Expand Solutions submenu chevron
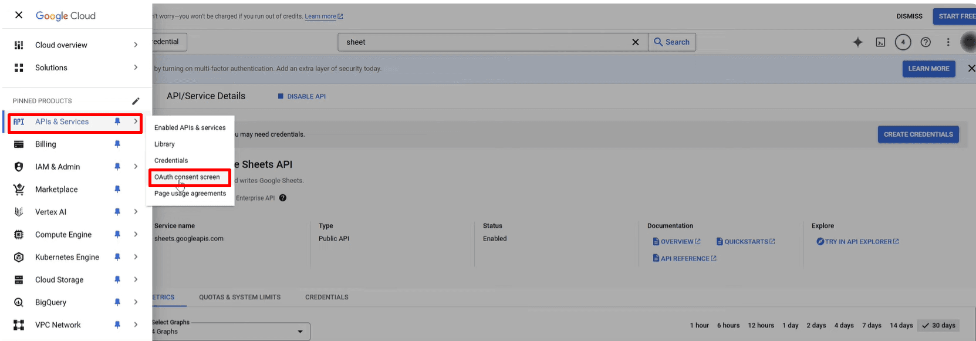 136,67
